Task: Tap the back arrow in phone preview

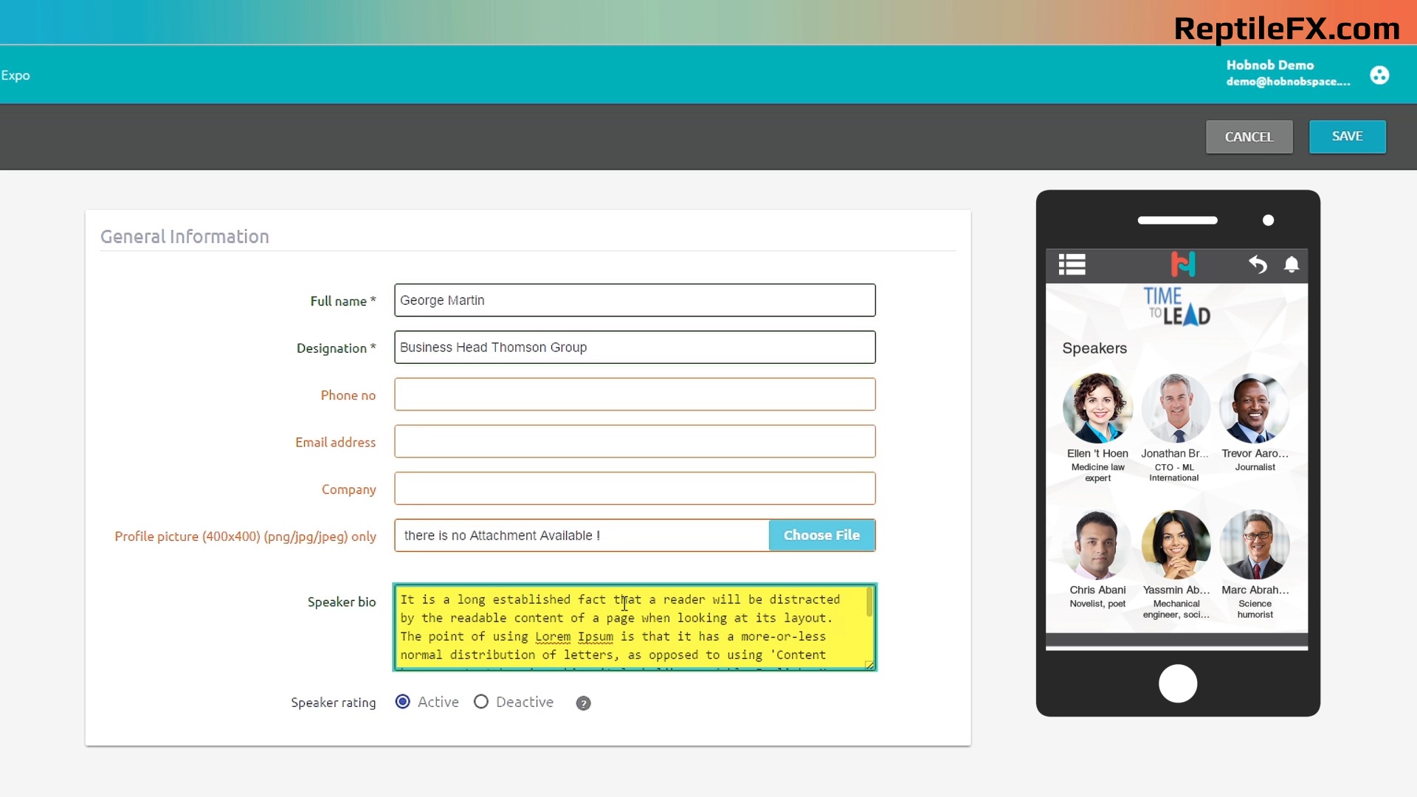Action: [x=1258, y=264]
